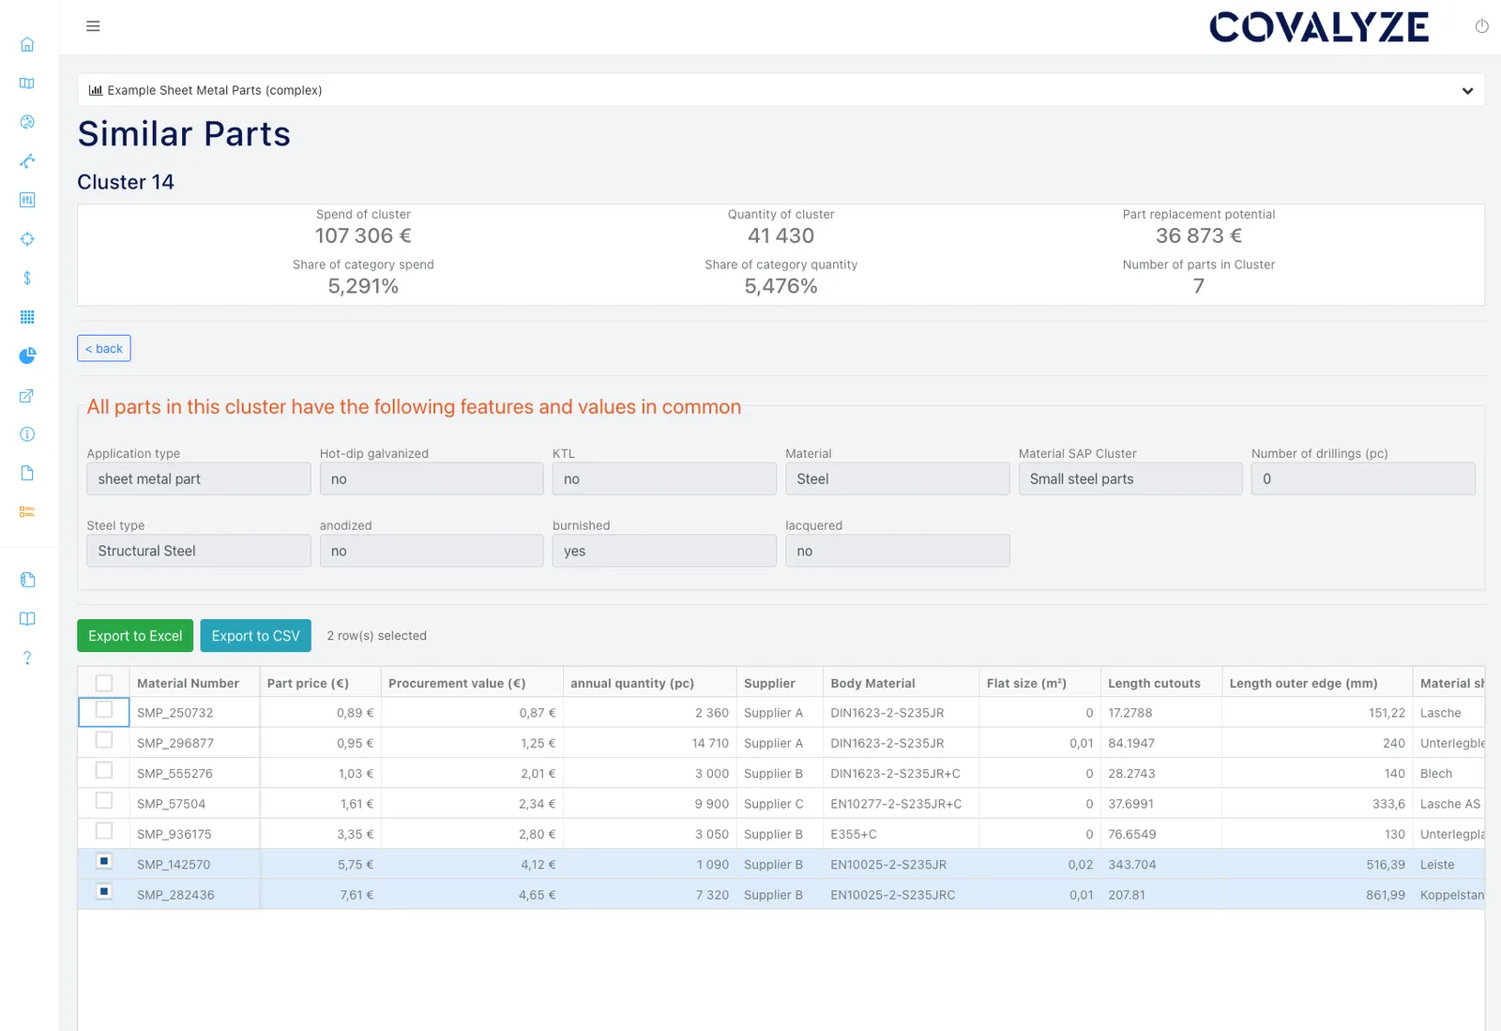The image size is (1501, 1031).
Task: Open the home icon in the sidebar
Action: [x=27, y=44]
